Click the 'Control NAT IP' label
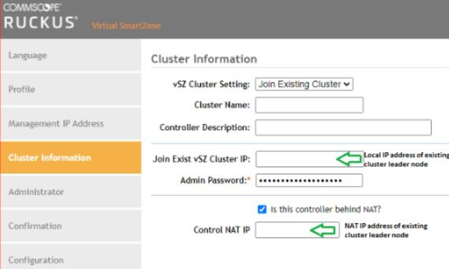This screenshot has height=269, width=449. pyautogui.click(x=222, y=230)
